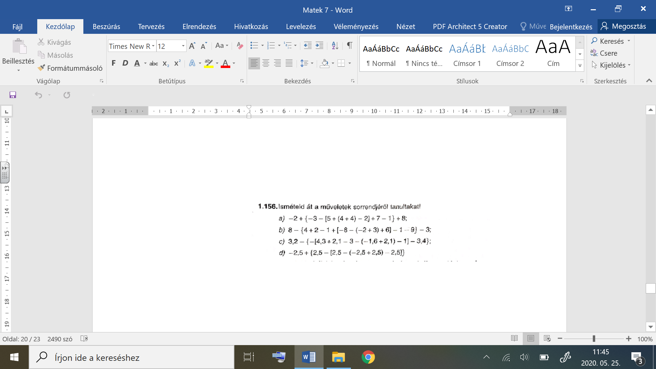This screenshot has height=369, width=656.
Task: Click the Save floppy disk icon
Action: (x=13, y=95)
